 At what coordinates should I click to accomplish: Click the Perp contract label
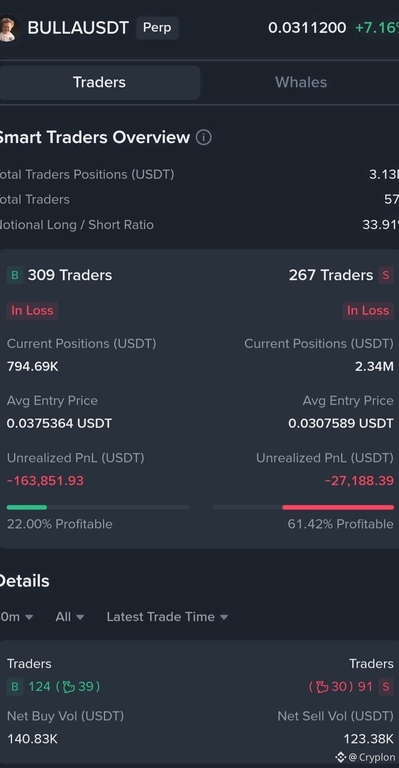pyautogui.click(x=157, y=28)
